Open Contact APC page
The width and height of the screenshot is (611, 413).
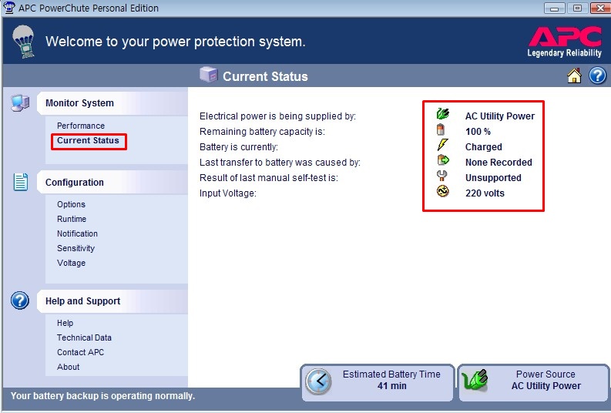[80, 352]
